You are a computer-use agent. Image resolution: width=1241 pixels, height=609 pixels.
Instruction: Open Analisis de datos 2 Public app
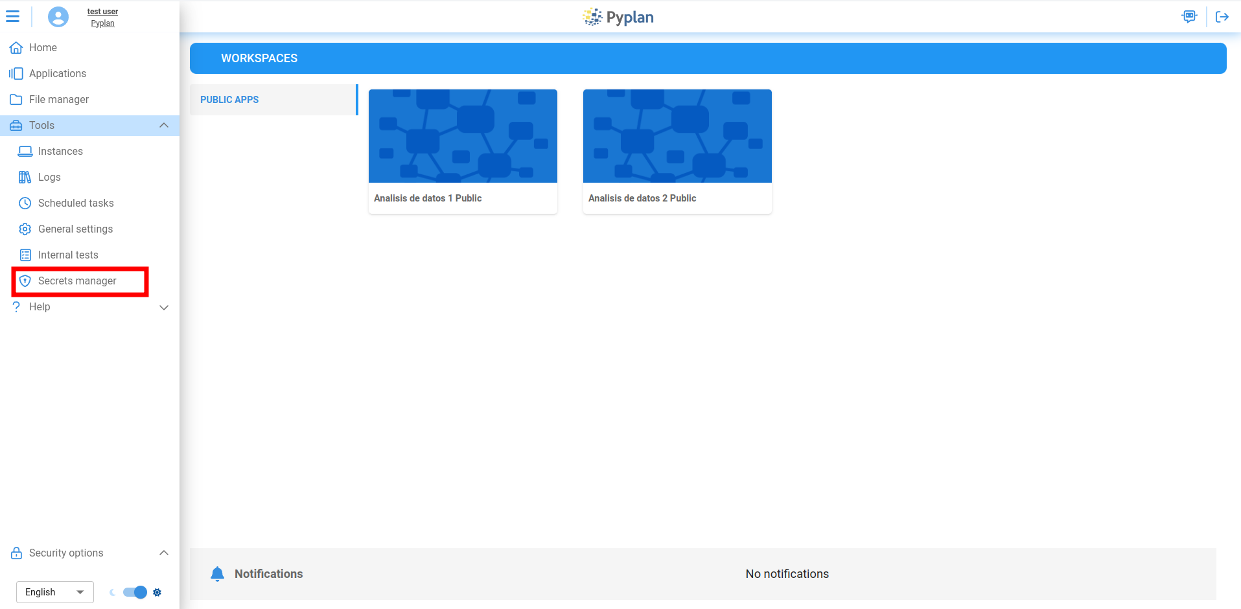pos(677,150)
